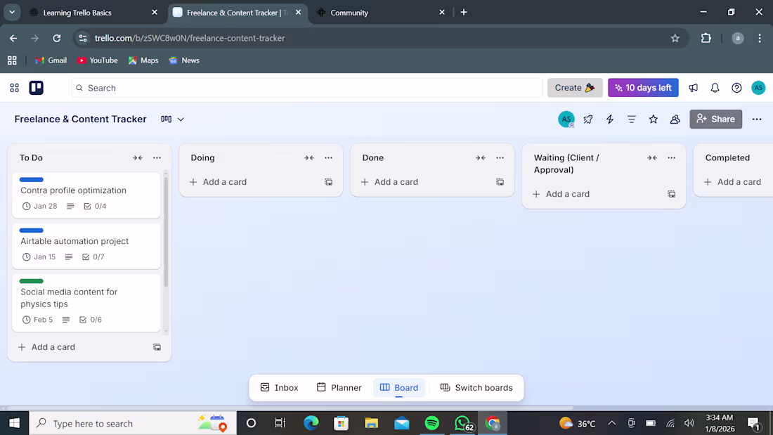
Task: Click the checklist progress 0/4 on Contra card
Action: point(93,206)
